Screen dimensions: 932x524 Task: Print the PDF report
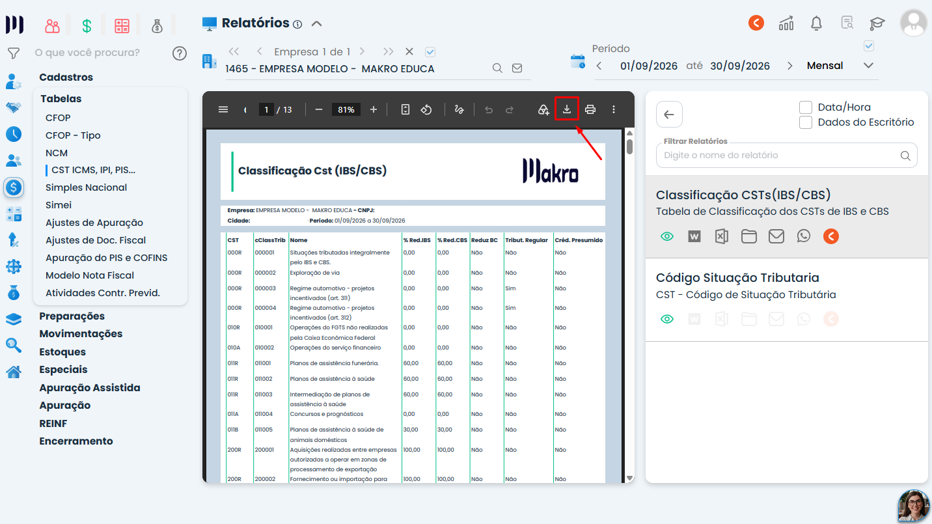click(590, 109)
